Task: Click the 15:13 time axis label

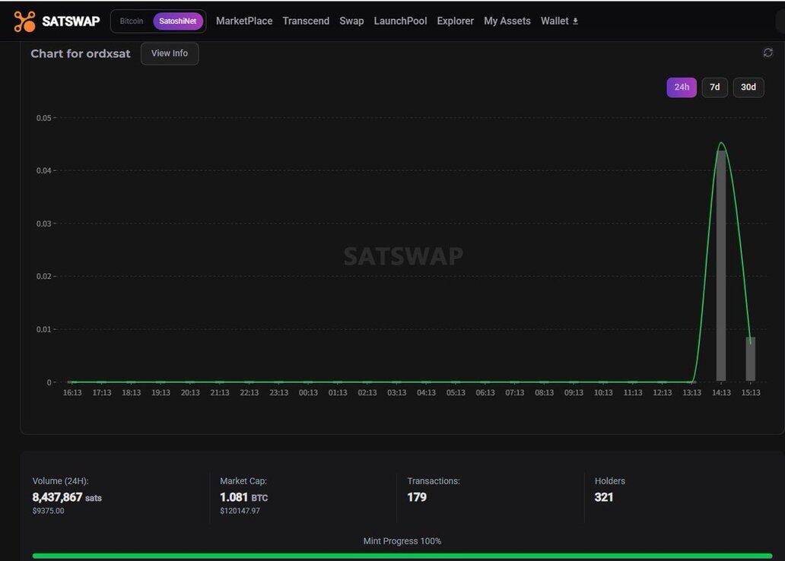Action: 751,393
